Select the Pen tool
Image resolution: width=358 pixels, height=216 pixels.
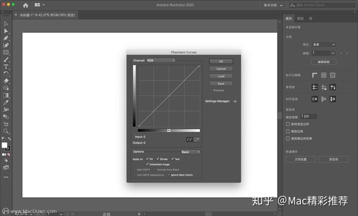coord(6,38)
